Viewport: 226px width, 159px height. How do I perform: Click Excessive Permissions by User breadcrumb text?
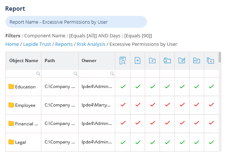143,44
